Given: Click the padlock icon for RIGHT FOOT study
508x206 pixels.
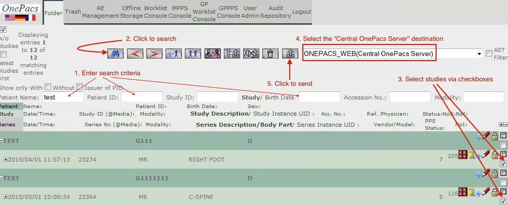Looking at the screenshot, I should pyautogui.click(x=495, y=156).
